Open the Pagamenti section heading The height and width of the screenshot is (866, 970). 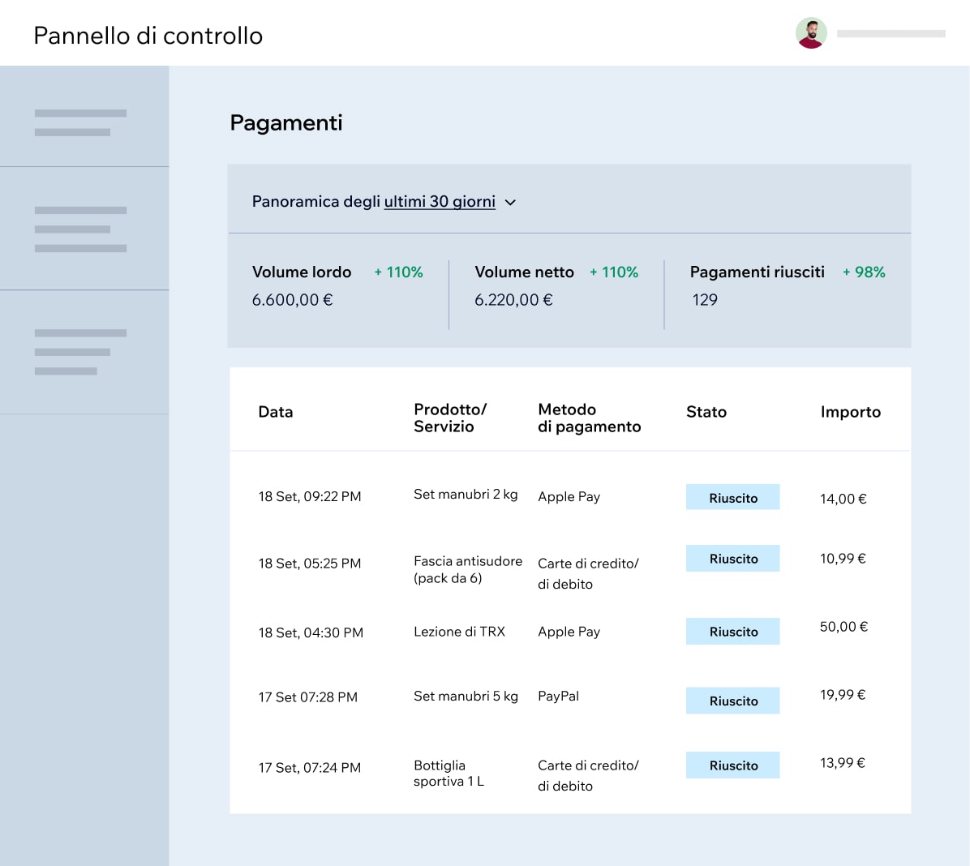(x=285, y=122)
